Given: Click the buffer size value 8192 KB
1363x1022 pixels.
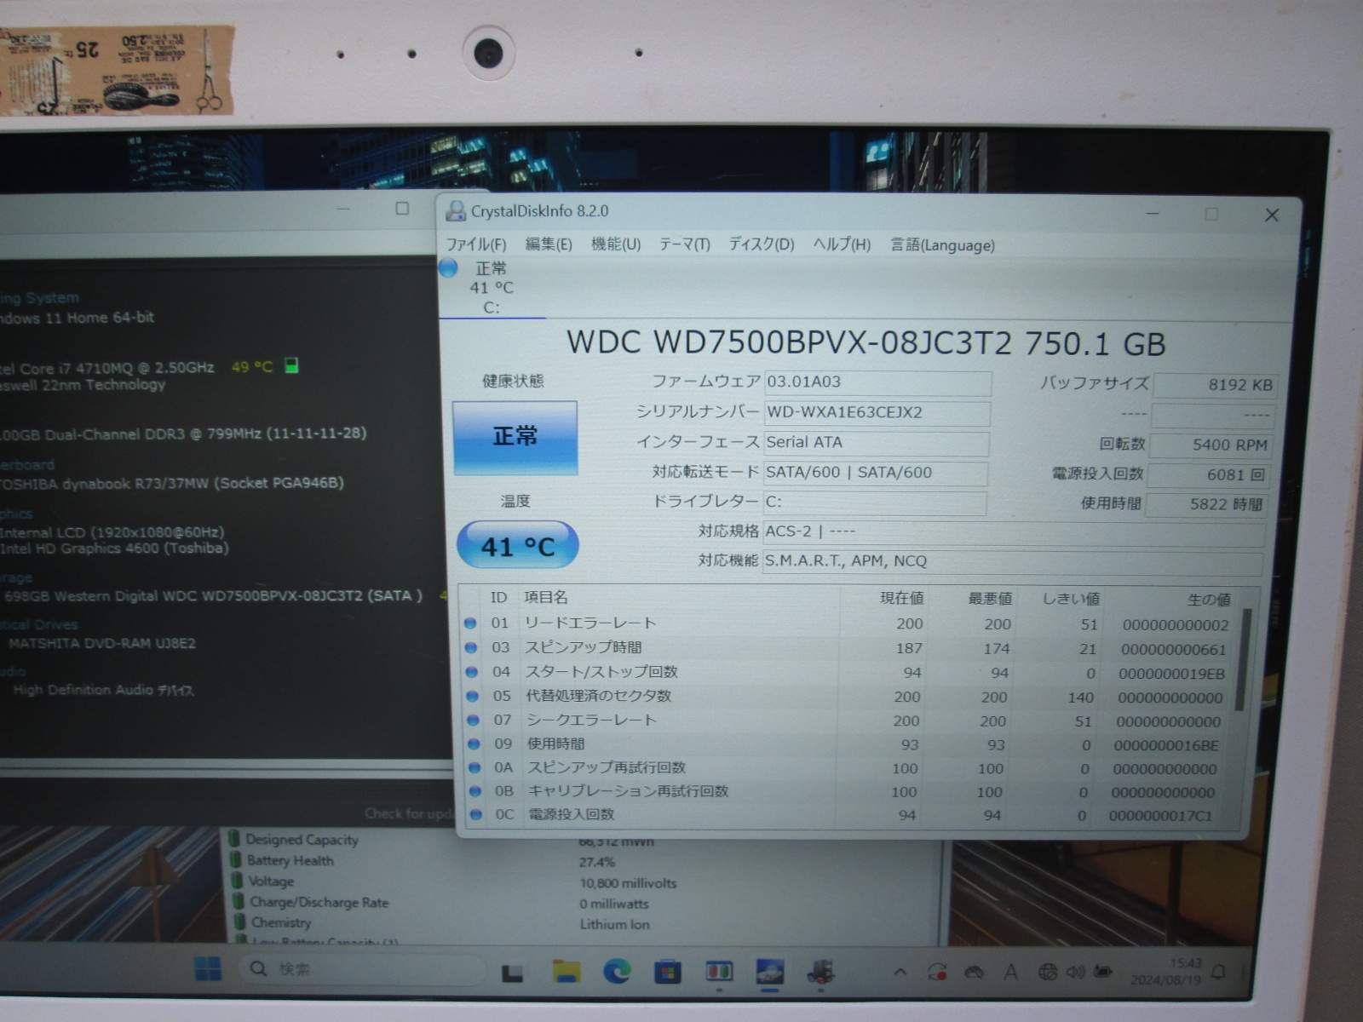Looking at the screenshot, I should [1215, 385].
